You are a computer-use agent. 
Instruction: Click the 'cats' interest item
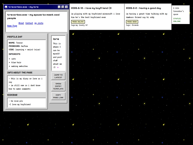pos(14,59)
